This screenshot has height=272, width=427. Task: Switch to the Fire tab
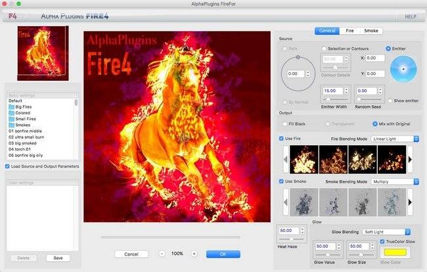[x=349, y=31]
